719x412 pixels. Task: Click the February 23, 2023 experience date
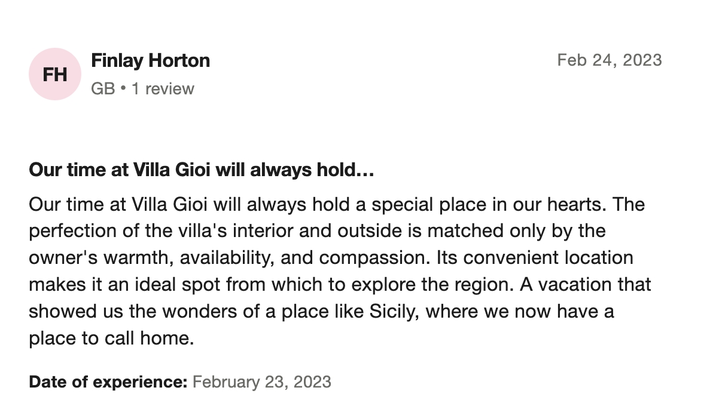click(x=262, y=382)
